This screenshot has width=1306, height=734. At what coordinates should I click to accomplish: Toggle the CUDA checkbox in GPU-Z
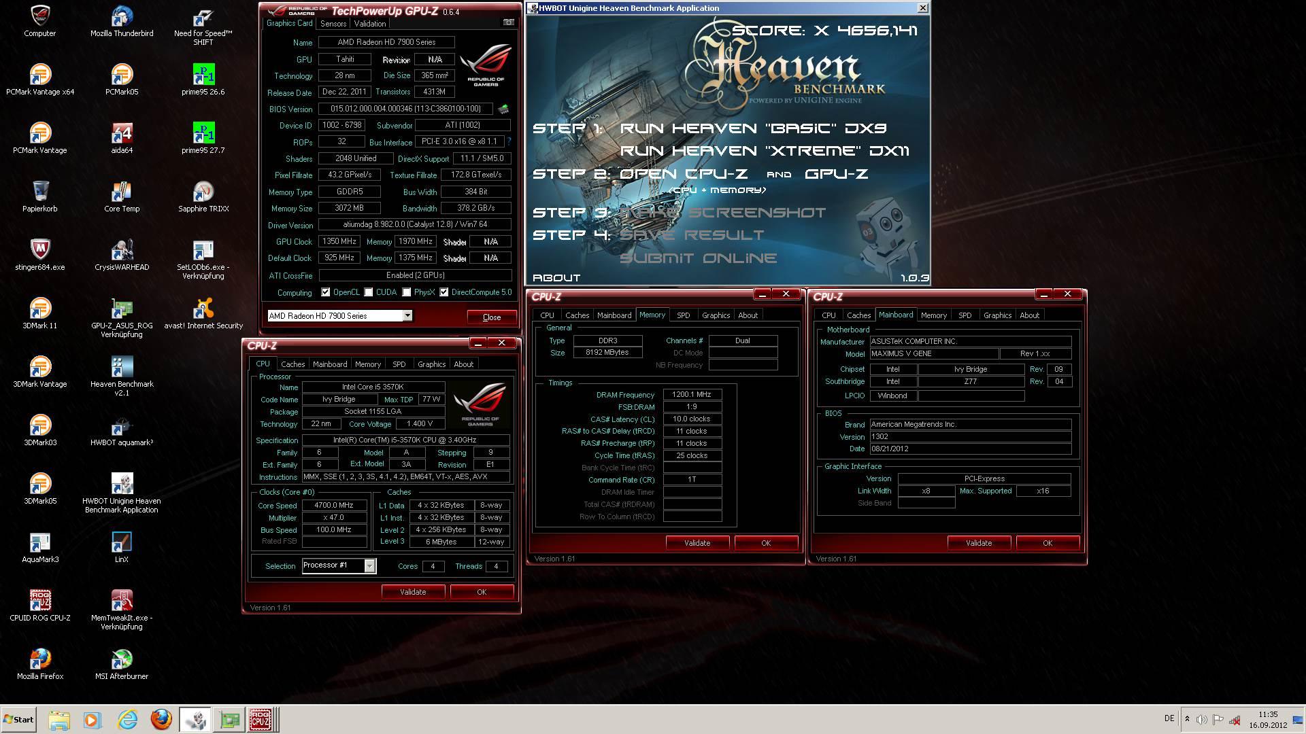click(x=369, y=292)
